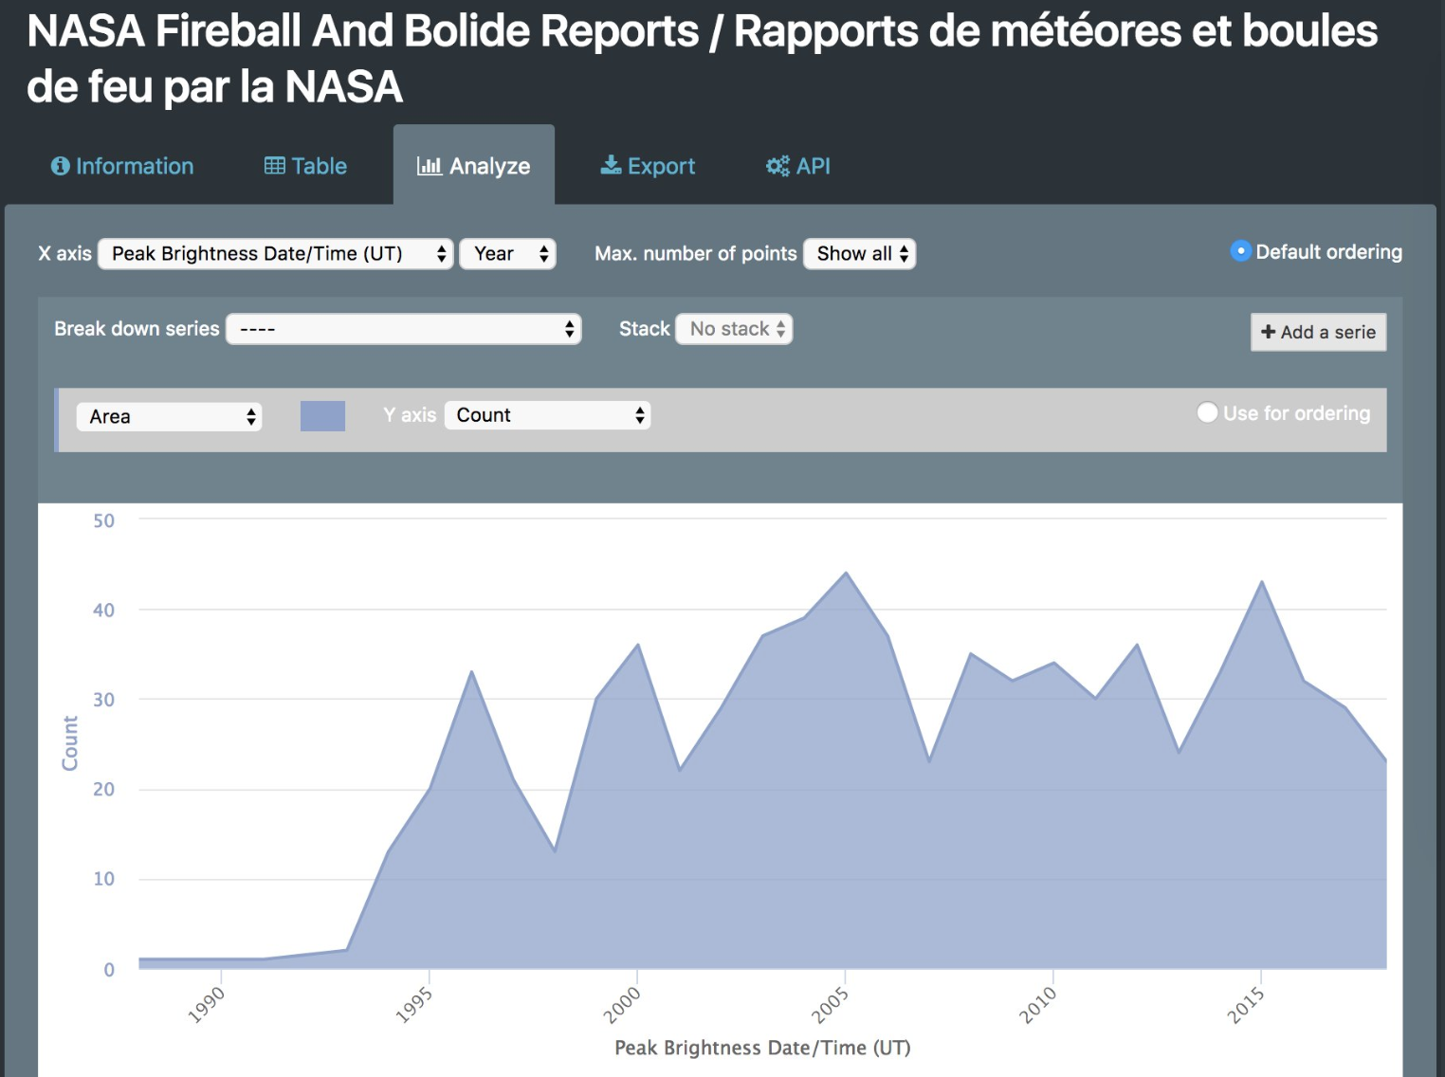Screen dimensions: 1445x1077
Task: Open the X axis field dropdown
Action: pyautogui.click(x=276, y=254)
